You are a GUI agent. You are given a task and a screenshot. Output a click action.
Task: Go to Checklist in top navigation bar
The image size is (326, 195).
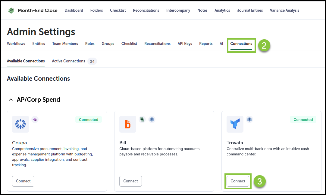118,10
